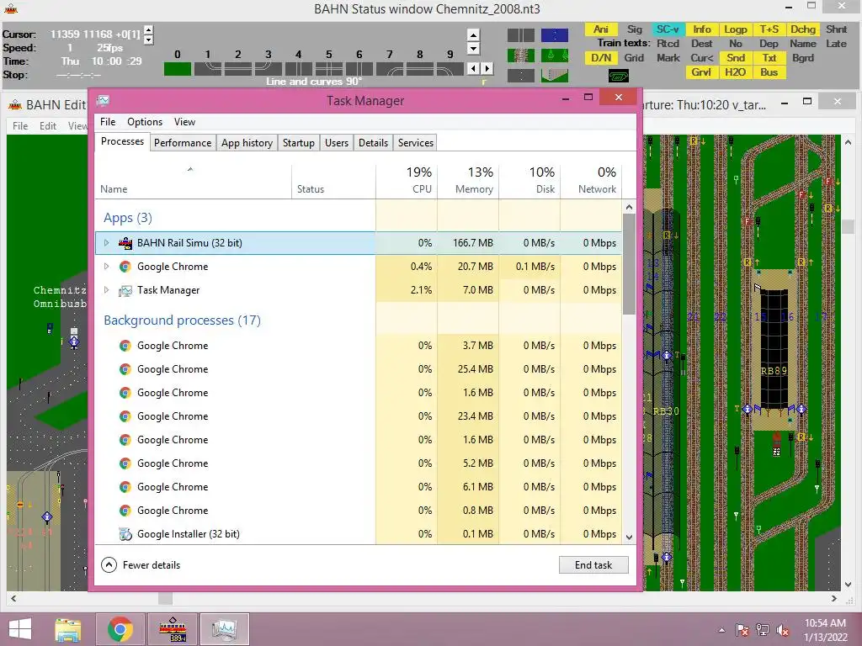
Task: Select track element 1 curve piece
Action: 207,69
